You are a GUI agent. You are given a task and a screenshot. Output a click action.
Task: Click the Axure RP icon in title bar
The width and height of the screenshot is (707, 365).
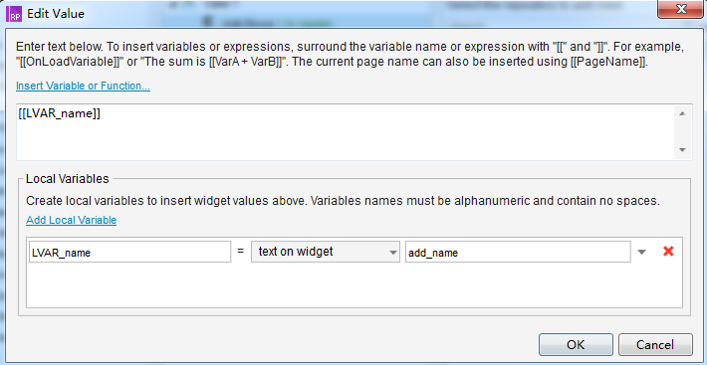[x=14, y=14]
